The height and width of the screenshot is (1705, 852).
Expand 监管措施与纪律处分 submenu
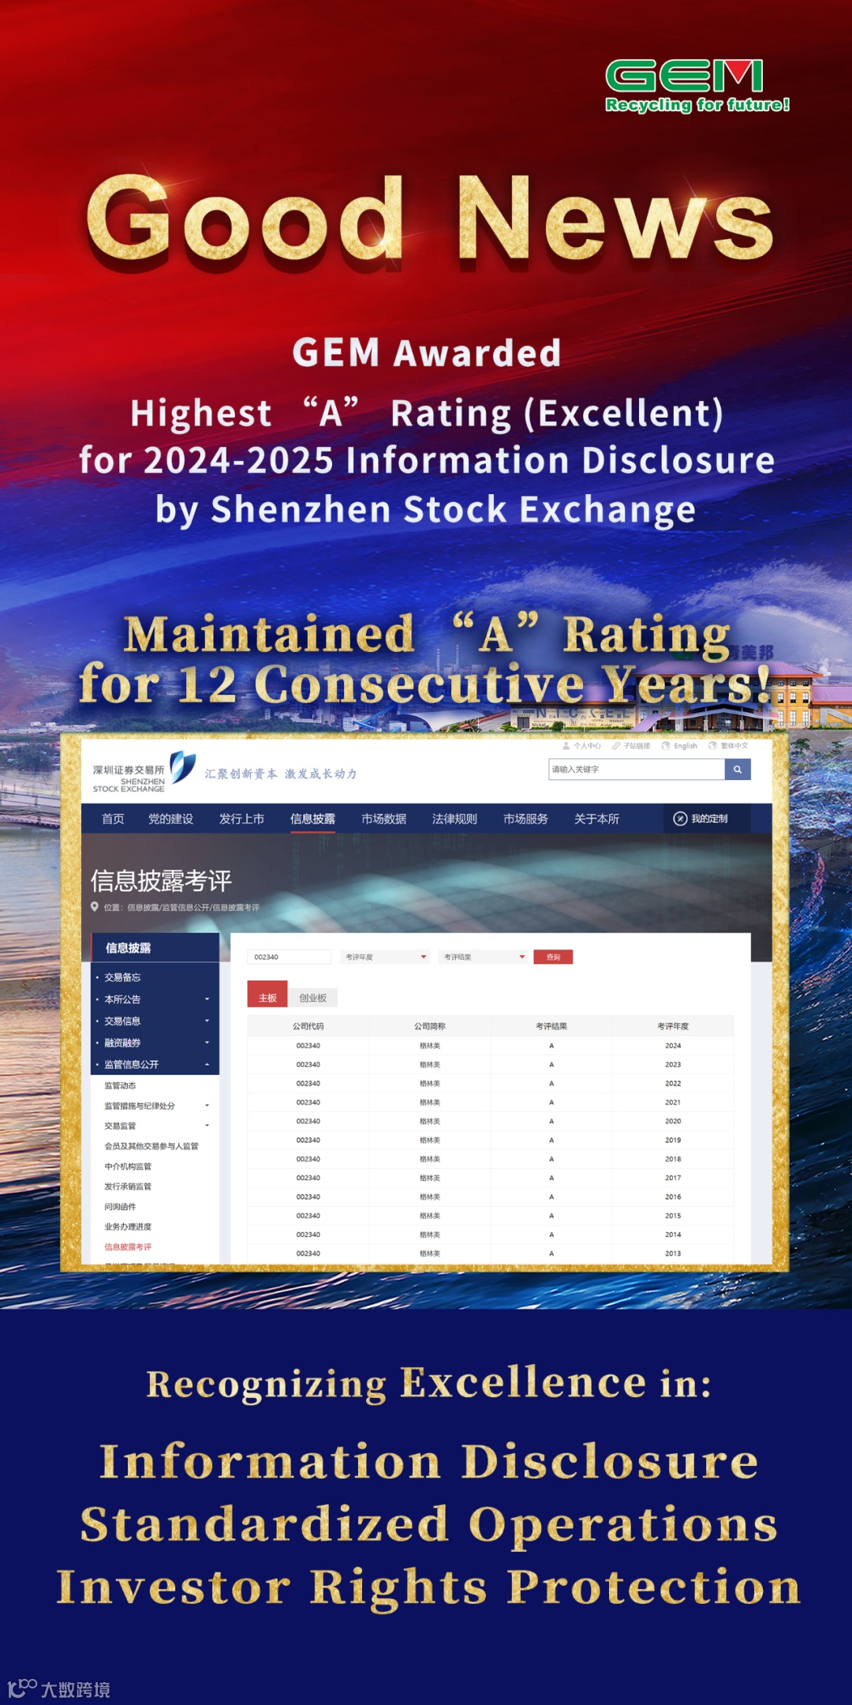[x=155, y=1106]
